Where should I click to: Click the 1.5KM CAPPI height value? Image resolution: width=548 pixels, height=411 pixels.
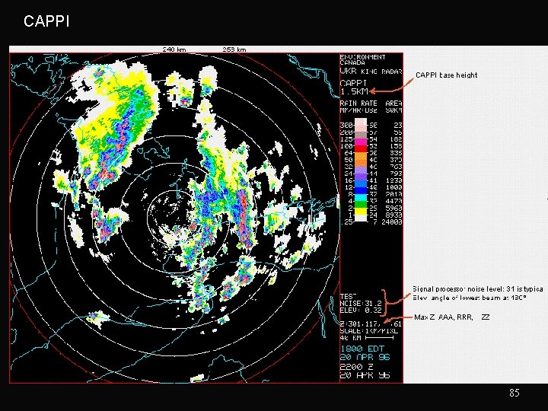click(x=354, y=91)
